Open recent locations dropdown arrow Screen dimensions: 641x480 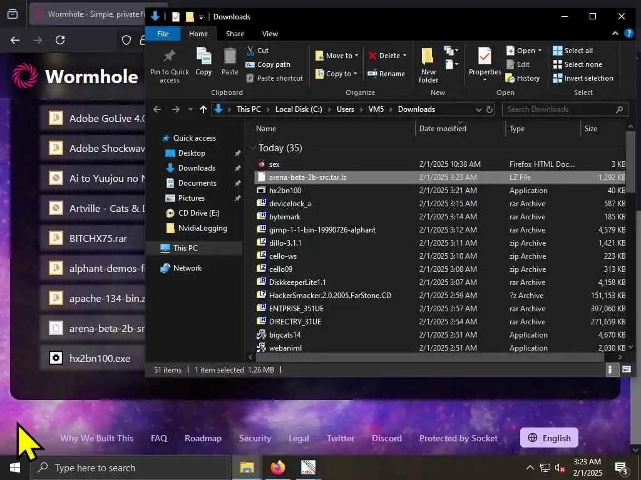190,109
